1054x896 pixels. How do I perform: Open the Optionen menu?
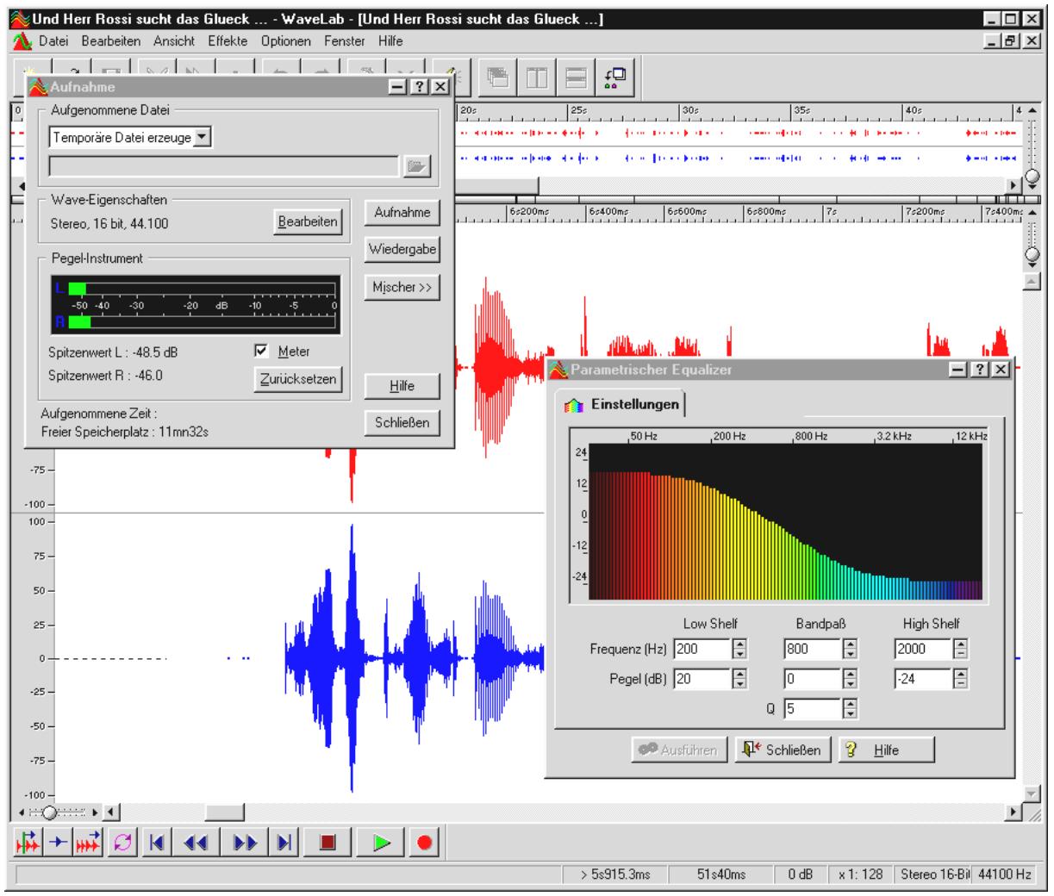286,41
